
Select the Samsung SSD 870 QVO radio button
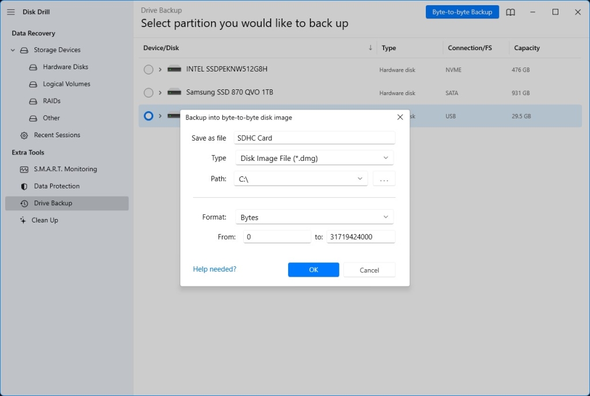pyautogui.click(x=149, y=93)
